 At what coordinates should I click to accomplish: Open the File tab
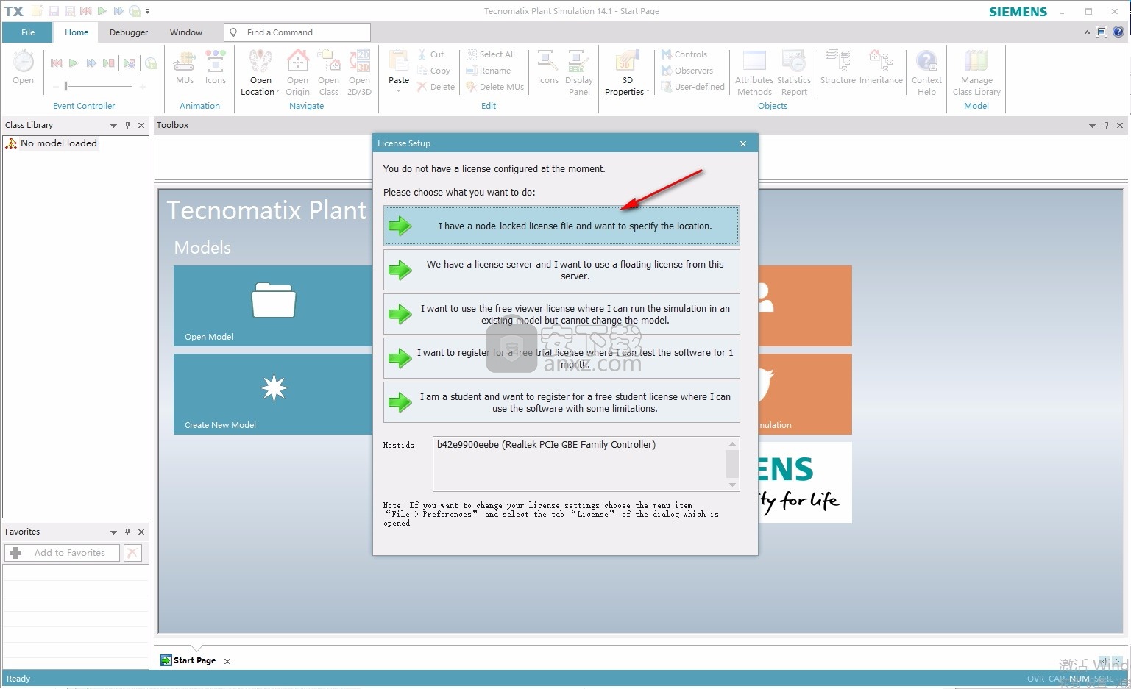point(28,32)
